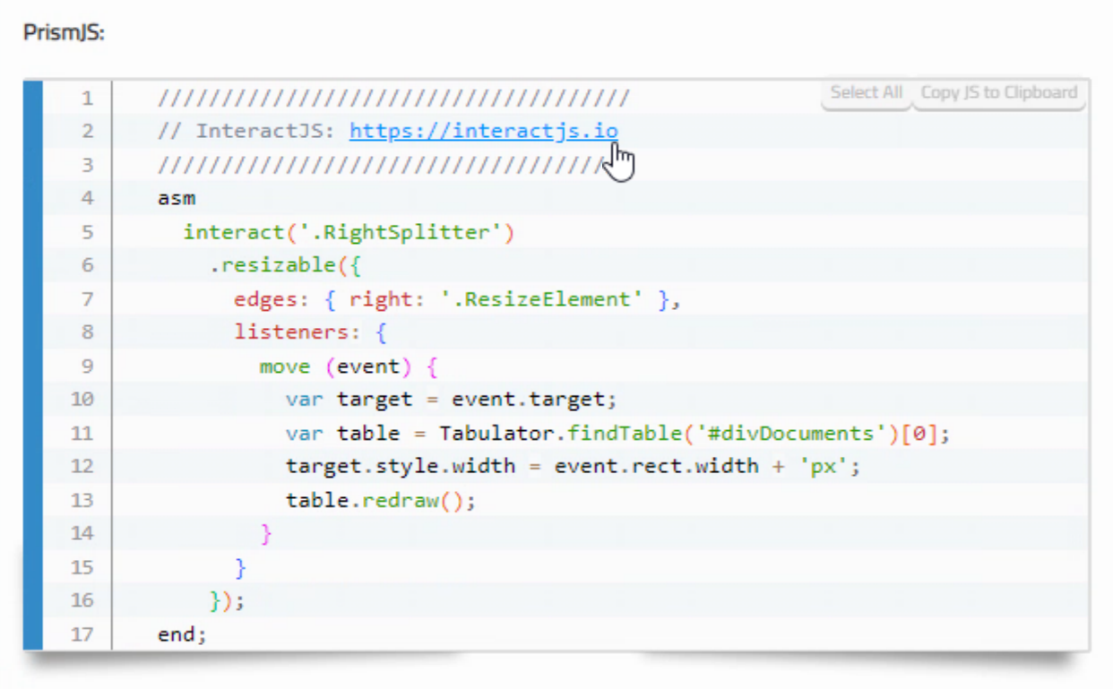Click line number 1 in gutter
The width and height of the screenshot is (1113, 689).
tap(87, 97)
